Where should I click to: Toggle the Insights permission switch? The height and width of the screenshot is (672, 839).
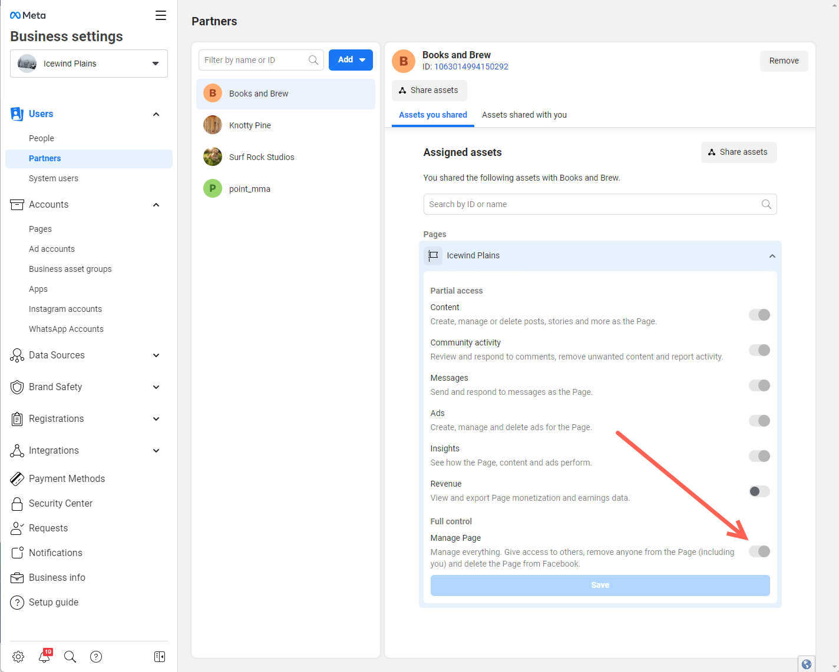(759, 456)
